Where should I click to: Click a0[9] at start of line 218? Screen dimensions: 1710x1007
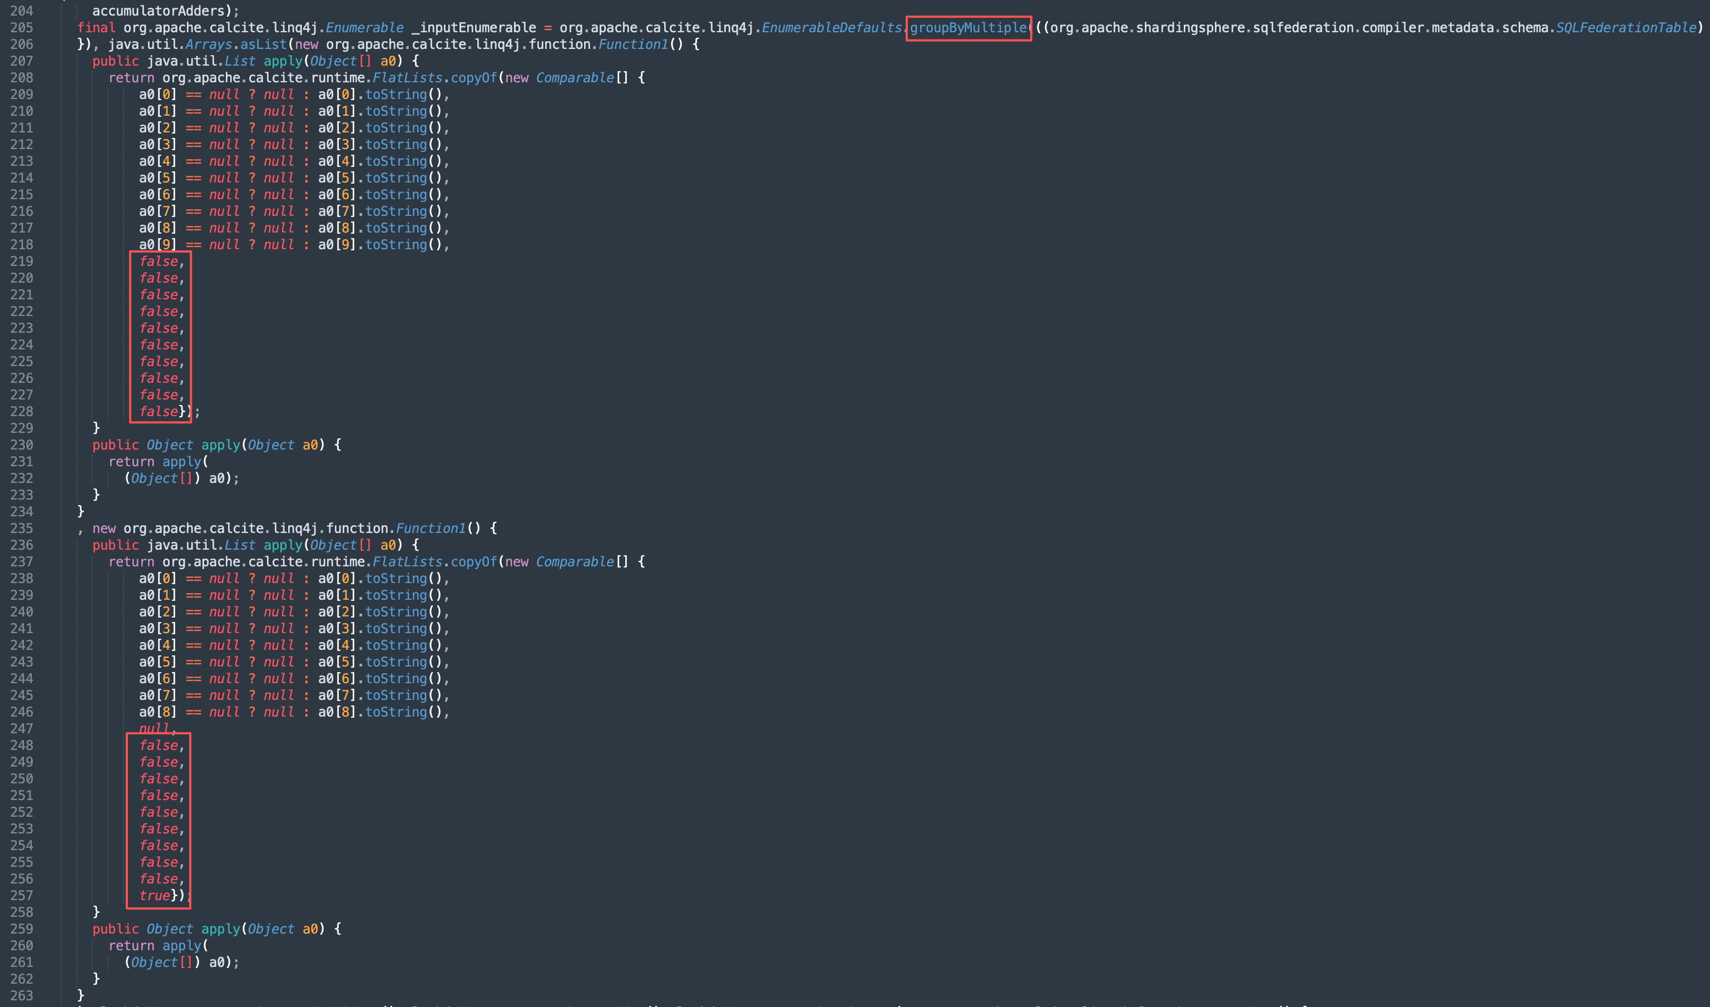tap(157, 245)
